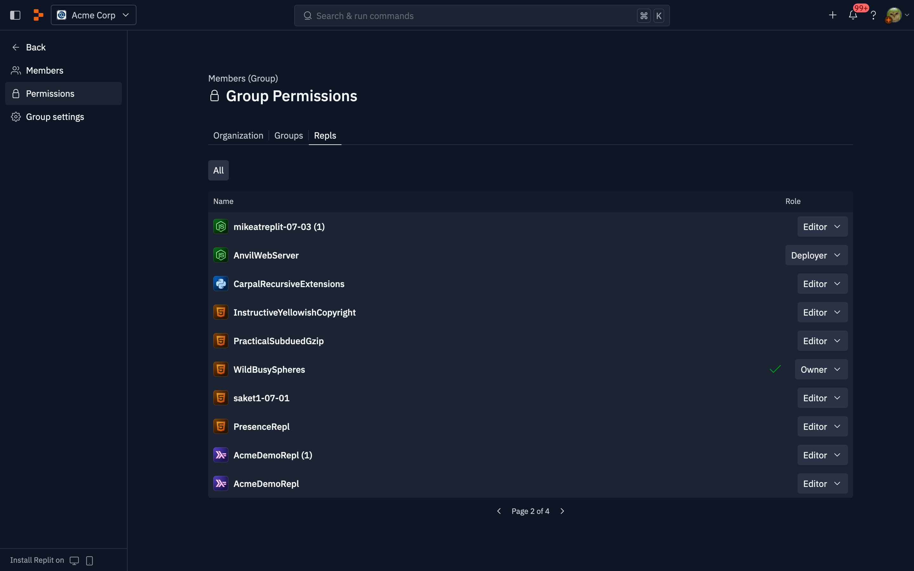Click the HTML icon of saket1-07-01
Viewport: 914px width, 571px height.
point(221,398)
